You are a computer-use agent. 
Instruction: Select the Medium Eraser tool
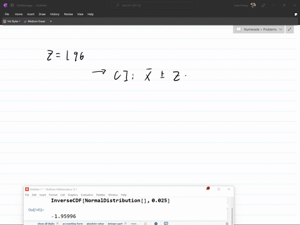tap(34, 21)
